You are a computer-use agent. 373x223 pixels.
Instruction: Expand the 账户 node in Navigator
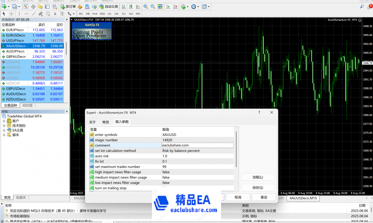point(4,121)
